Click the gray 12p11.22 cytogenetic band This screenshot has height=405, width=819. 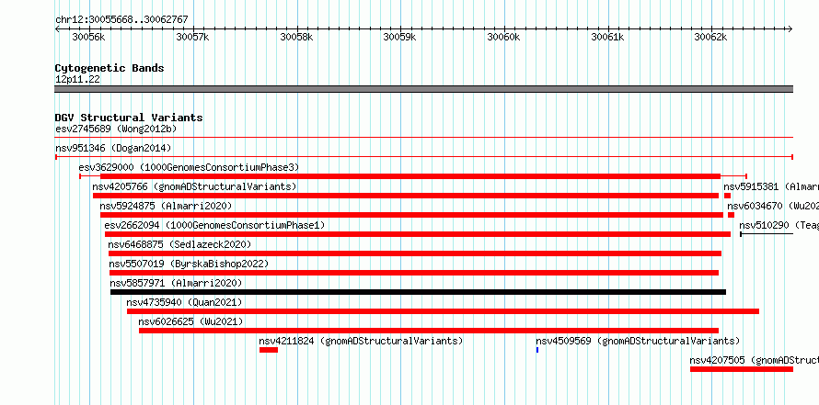point(424,89)
